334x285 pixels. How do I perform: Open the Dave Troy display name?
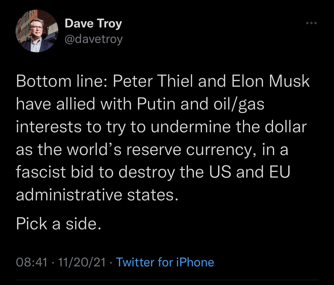point(93,23)
